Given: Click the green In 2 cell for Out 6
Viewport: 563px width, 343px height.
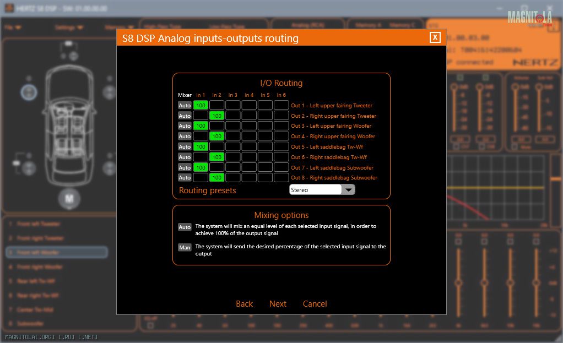Looking at the screenshot, I should pyautogui.click(x=217, y=157).
